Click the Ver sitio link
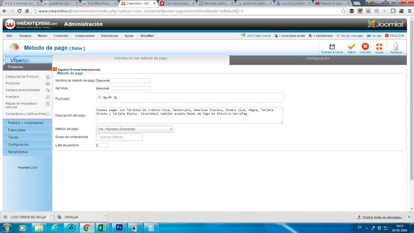414x233 pixels. (374, 36)
